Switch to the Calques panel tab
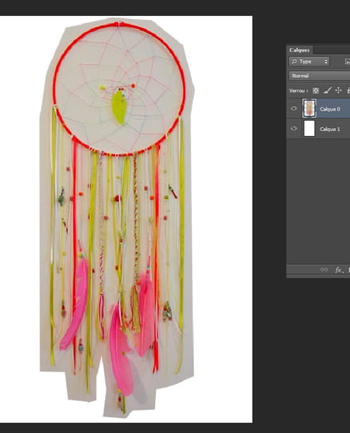Screen dimensions: 350x433 pyautogui.click(x=299, y=50)
